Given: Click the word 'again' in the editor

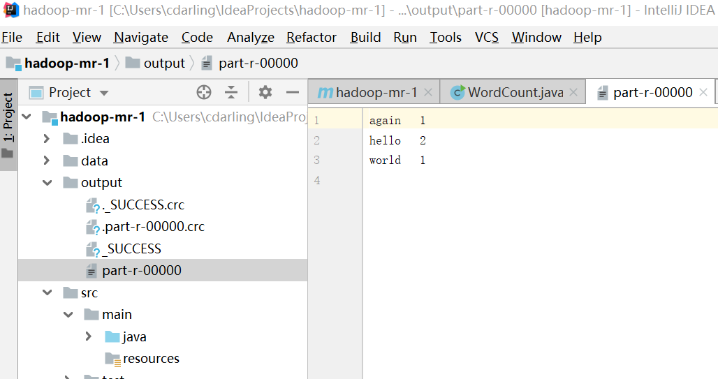Looking at the screenshot, I should pos(385,120).
